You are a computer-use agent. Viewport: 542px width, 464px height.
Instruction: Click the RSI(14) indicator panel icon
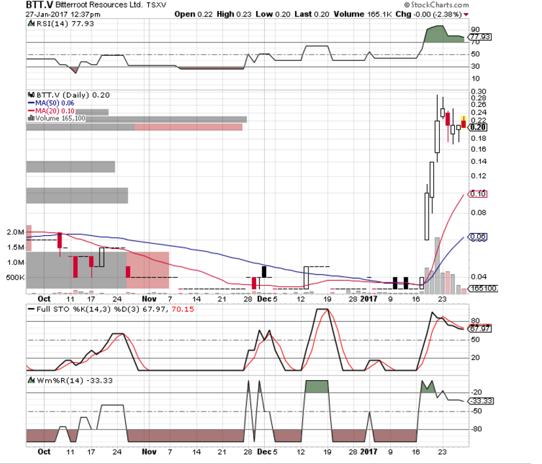tap(29, 23)
